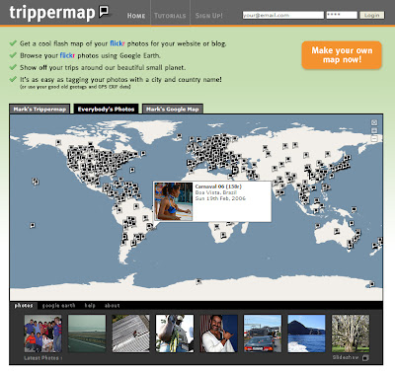395x372 pixels.
Task: Click the Carnaval 06 popup title
Action: point(218,186)
